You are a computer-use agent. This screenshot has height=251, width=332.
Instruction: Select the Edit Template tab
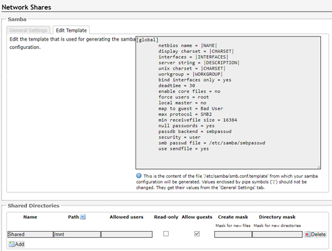pyautogui.click(x=71, y=30)
